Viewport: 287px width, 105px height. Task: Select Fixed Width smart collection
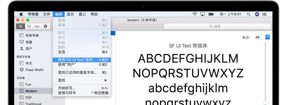pos(34,70)
